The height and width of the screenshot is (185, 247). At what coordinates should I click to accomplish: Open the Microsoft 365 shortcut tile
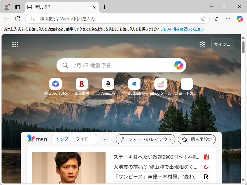click(x=55, y=84)
